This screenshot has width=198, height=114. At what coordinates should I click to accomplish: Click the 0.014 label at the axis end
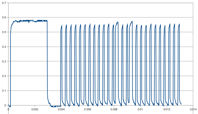click(x=193, y=109)
